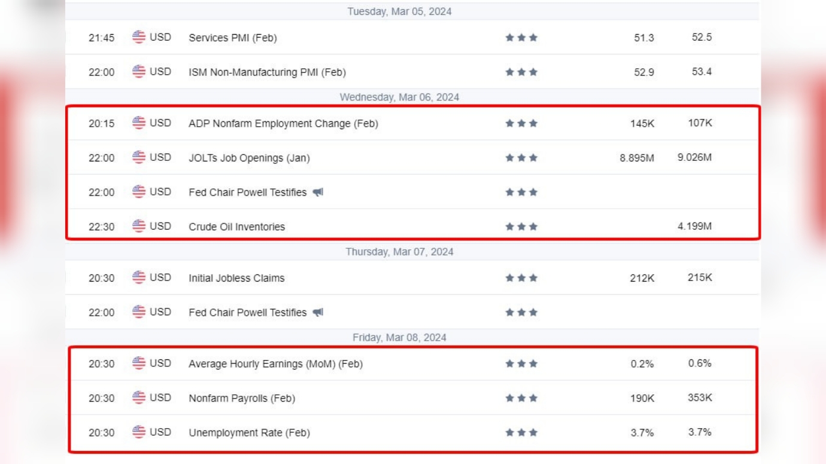Select the Wednesday, Mar 06, 2024 date header
This screenshot has width=826, height=464.
click(x=399, y=97)
